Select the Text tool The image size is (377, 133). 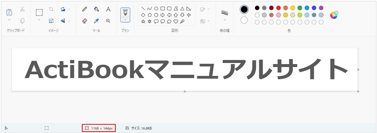108,9
